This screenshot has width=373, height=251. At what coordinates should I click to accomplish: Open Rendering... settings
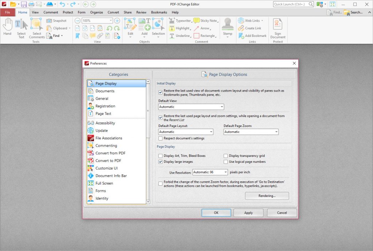point(267,196)
